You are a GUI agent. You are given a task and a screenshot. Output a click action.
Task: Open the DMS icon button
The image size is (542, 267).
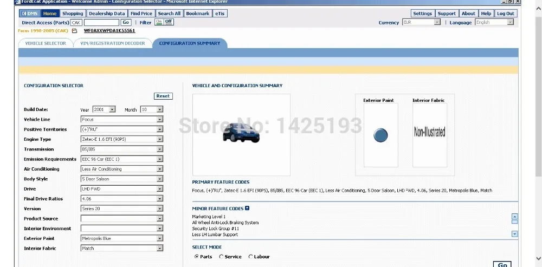[x=30, y=14]
